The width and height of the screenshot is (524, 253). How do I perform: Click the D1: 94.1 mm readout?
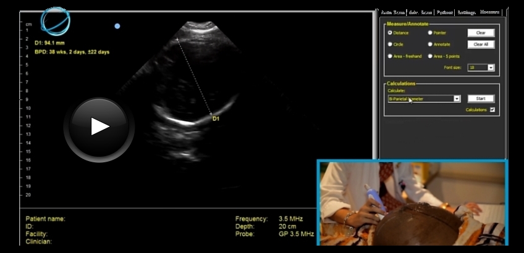pos(49,43)
